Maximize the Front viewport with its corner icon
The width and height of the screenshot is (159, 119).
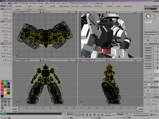(x=76, y=61)
